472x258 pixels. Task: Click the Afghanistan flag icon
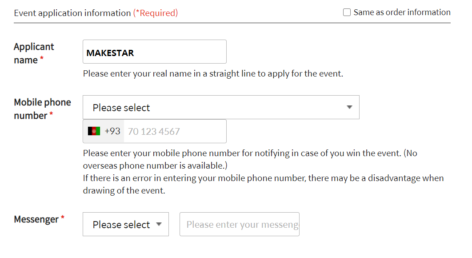pyautogui.click(x=94, y=131)
